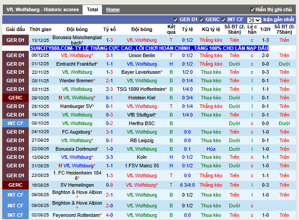Viewport: 299px width, 220px height.
Task: Click the 1/2:0 odds in Leverkusen row
Action: (x=187, y=72)
